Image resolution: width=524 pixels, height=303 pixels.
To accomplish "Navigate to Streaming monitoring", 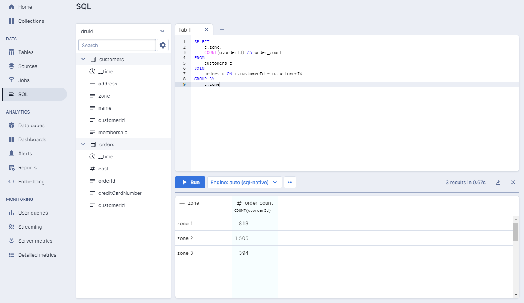I will pos(30,227).
